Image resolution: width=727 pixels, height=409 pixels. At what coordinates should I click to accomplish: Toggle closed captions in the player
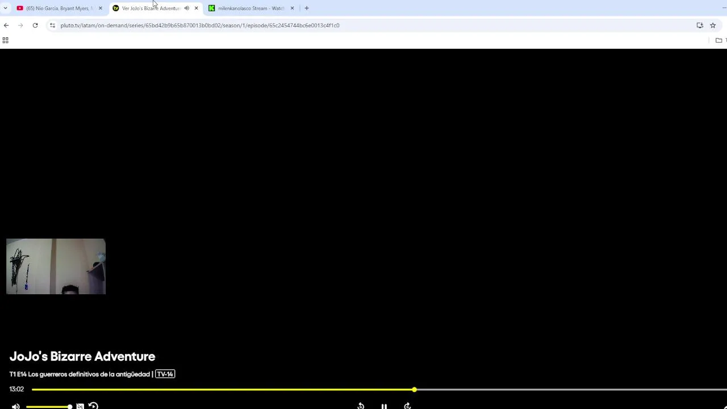80,406
